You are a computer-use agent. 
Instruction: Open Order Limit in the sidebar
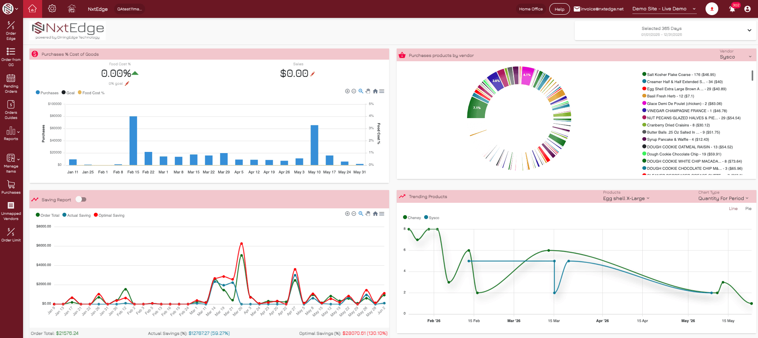pos(11,235)
